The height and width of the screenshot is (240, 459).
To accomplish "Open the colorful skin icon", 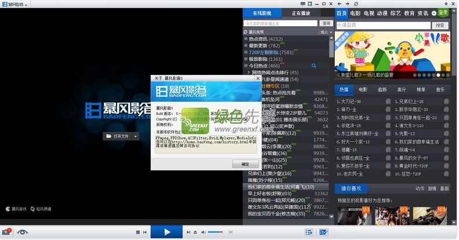I will click(310, 4).
